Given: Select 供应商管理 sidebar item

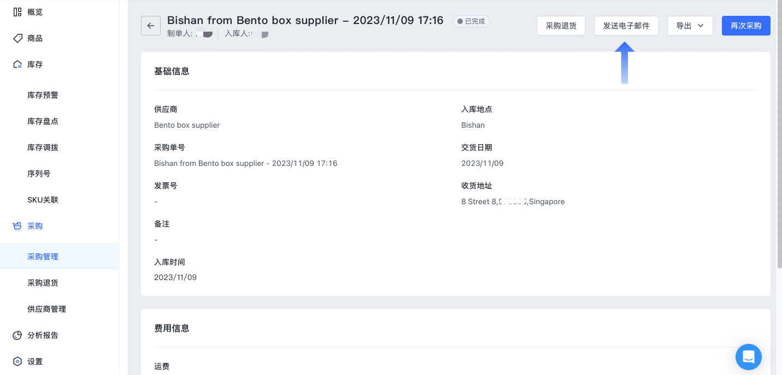Looking at the screenshot, I should 60,309.
